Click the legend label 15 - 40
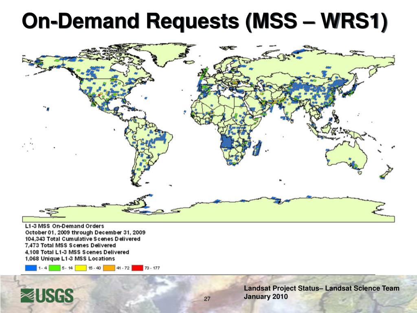 tap(94, 268)
